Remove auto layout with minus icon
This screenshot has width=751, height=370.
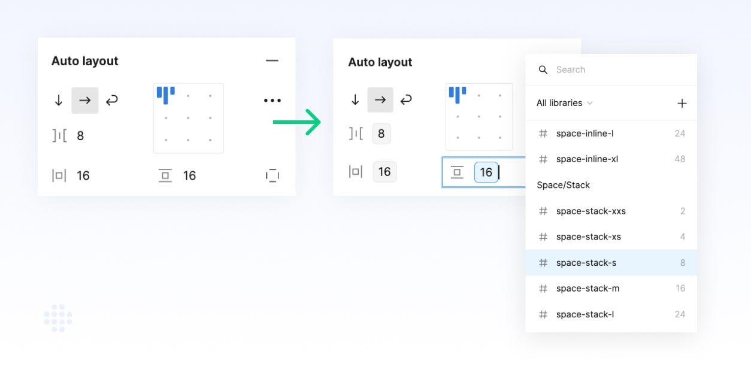coord(272,60)
